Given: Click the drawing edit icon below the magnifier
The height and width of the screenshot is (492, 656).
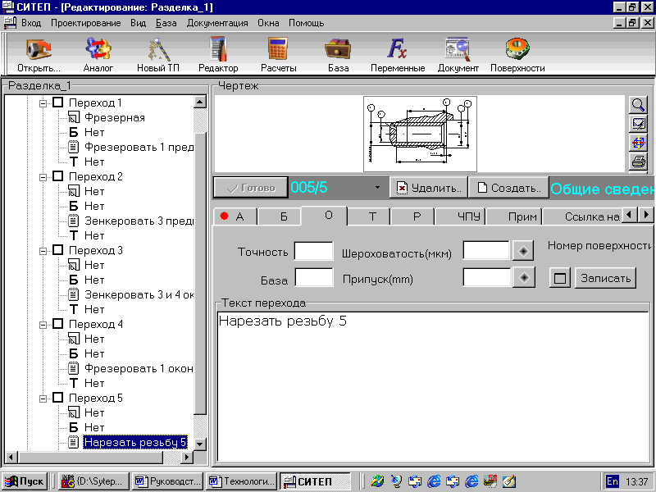Looking at the screenshot, I should pos(638,124).
